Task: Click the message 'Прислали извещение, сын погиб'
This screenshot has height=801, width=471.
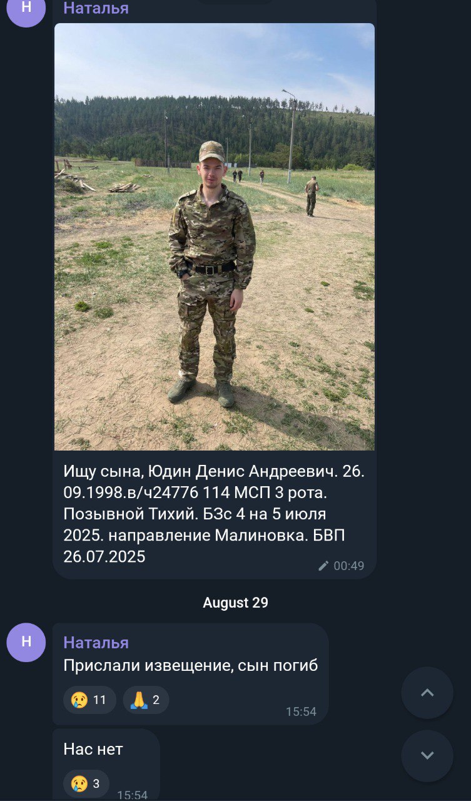Action: 191,665
